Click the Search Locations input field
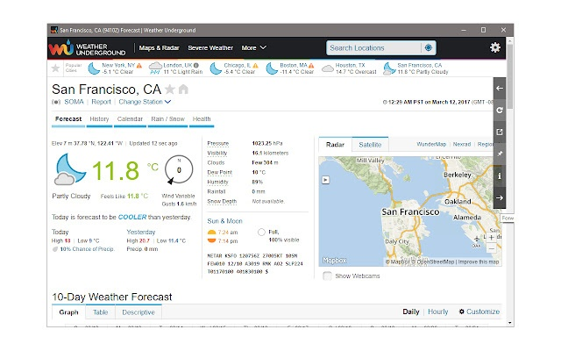 [373, 47]
